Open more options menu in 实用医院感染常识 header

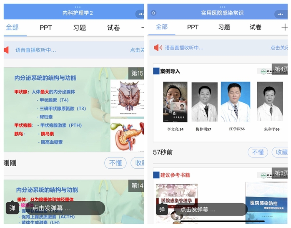pos(281,14)
